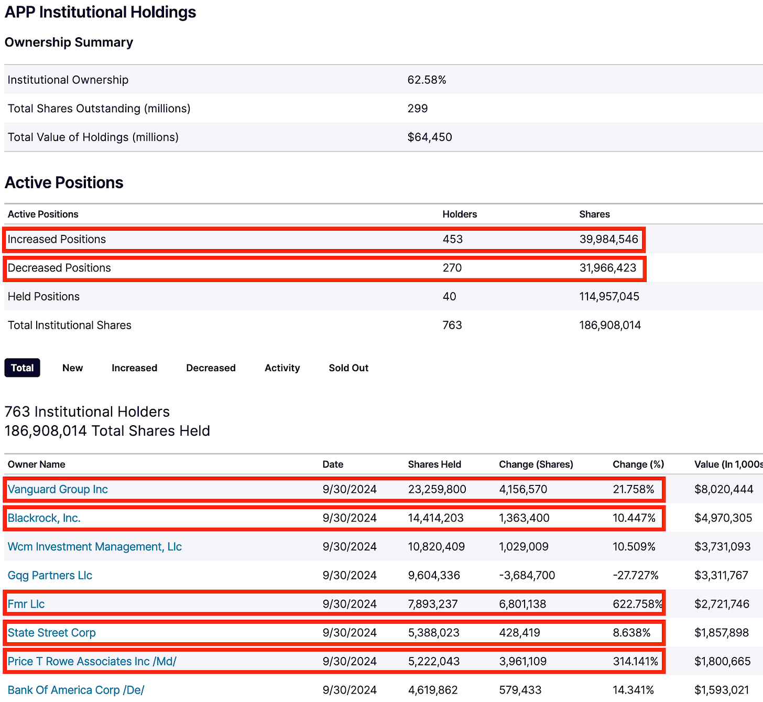Open the Fmr Llc link
763x702 pixels.
26,604
